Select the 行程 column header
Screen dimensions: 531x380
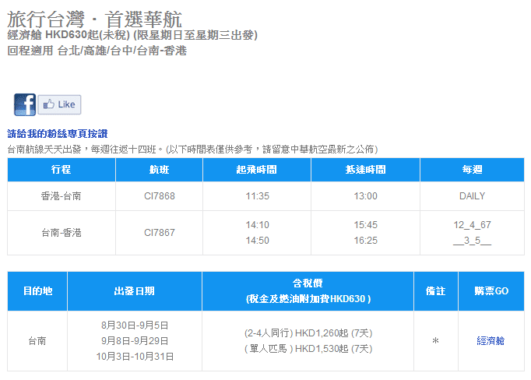pos(62,170)
